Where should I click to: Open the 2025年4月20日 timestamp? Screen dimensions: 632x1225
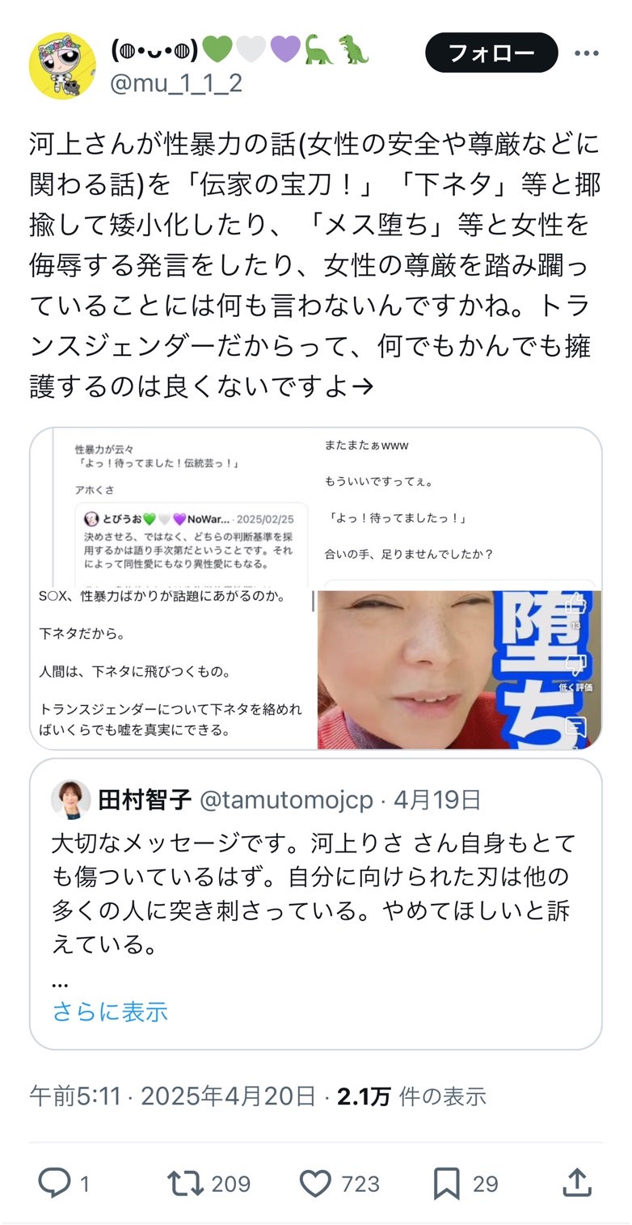tap(229, 1096)
